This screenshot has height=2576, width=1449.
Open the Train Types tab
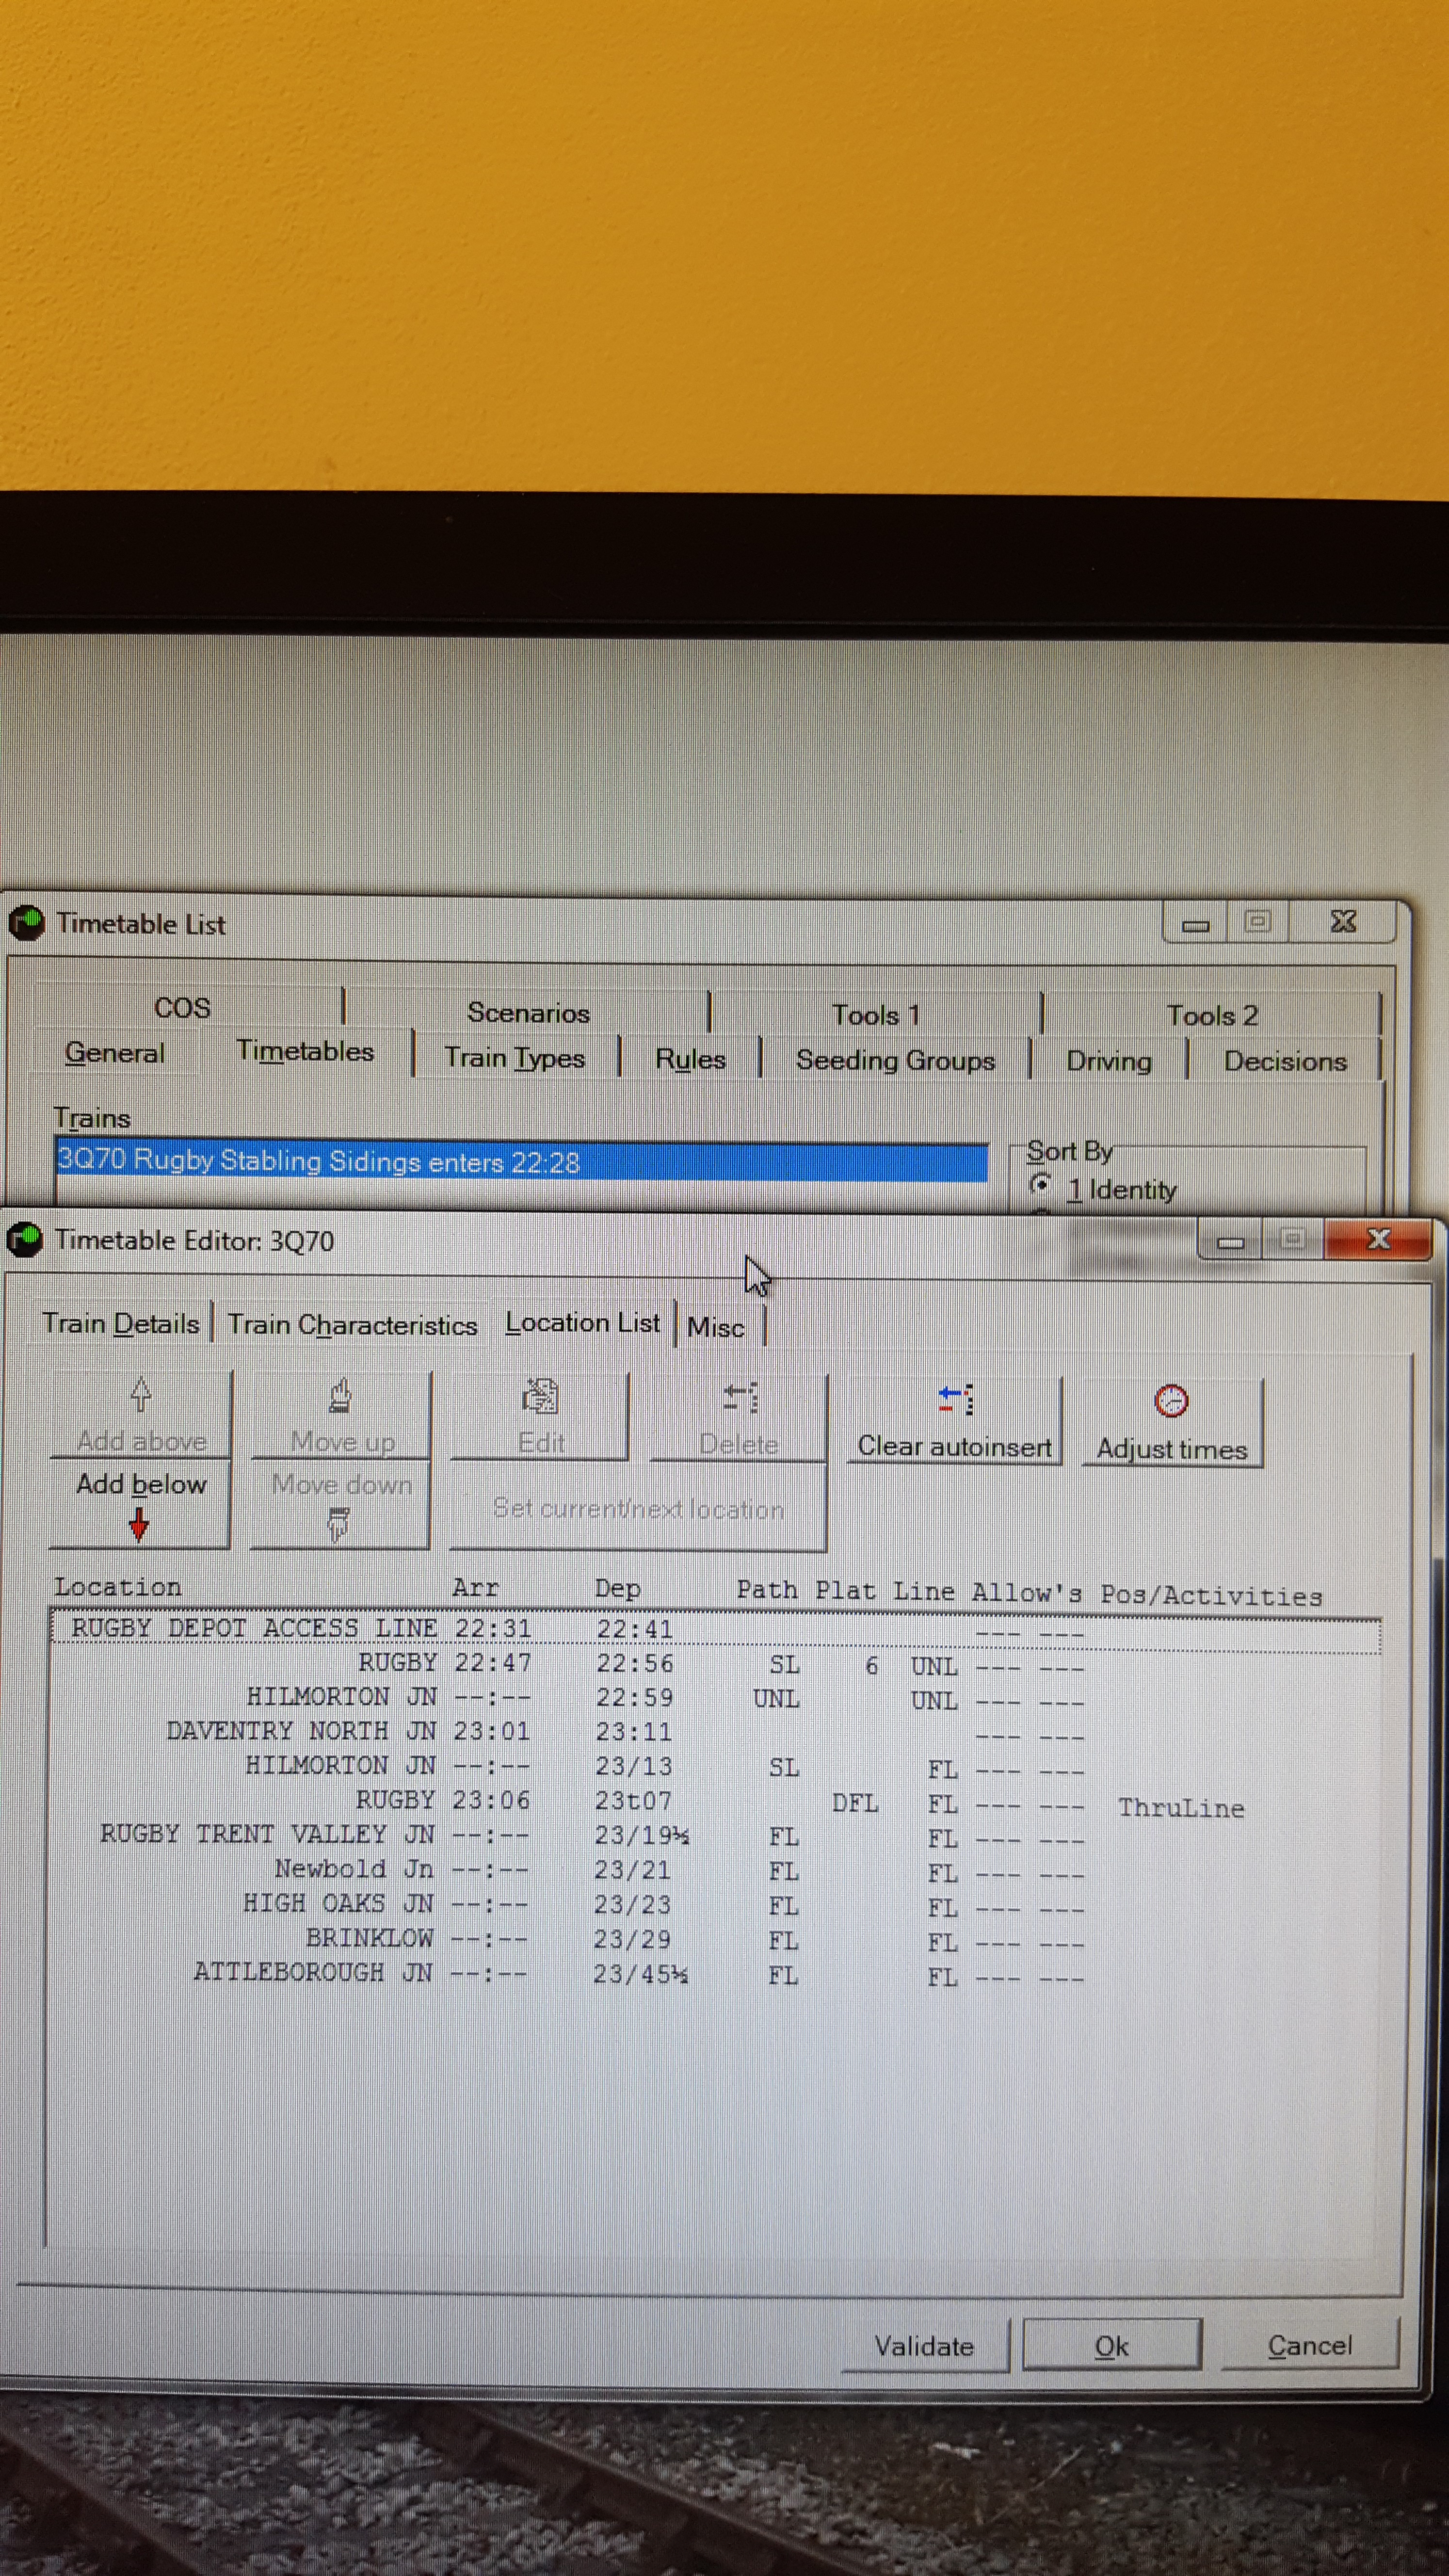click(x=514, y=1057)
